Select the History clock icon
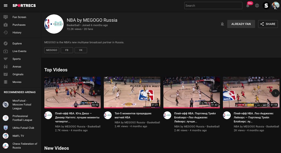The image size is (281, 153). tap(5, 33)
